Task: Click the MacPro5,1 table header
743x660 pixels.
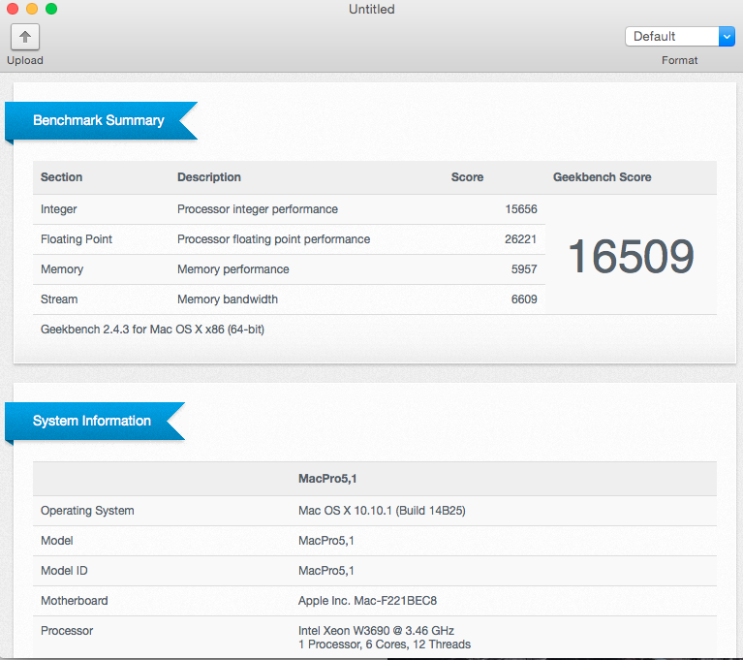Action: [327, 479]
